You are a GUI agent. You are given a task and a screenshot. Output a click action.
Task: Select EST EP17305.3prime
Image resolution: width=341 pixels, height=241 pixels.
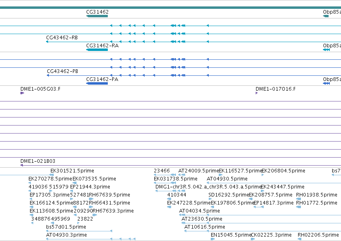coord(50,195)
